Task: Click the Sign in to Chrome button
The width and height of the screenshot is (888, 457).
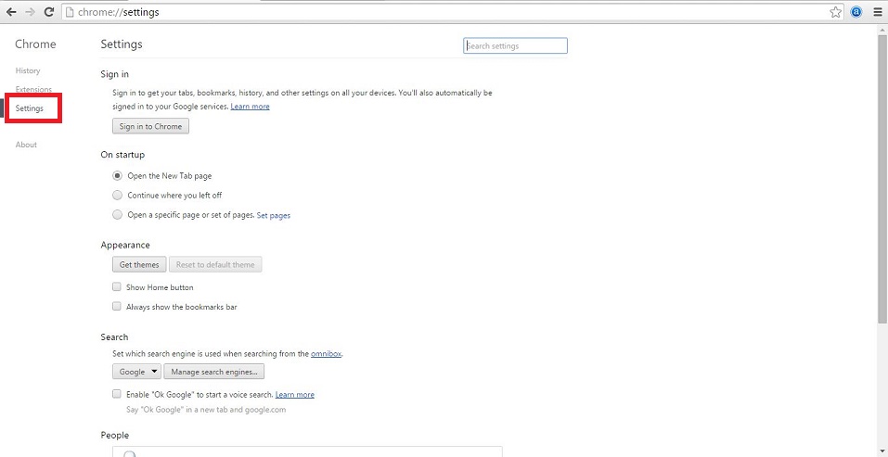Action: coord(150,126)
